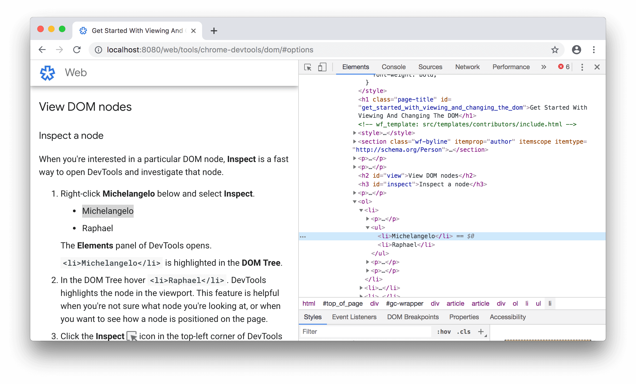The width and height of the screenshot is (636, 384).
Task: Click the DevTools settings kebab menu icon
Action: (x=582, y=66)
